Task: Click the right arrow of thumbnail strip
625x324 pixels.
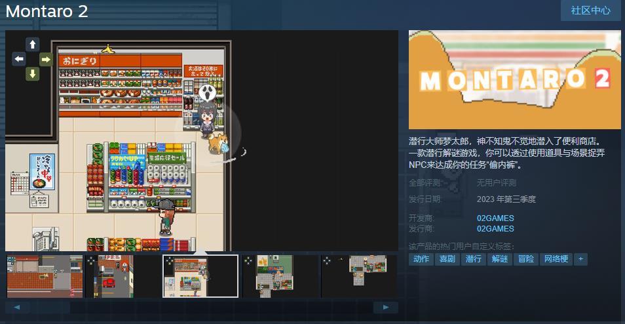Action: (x=385, y=307)
